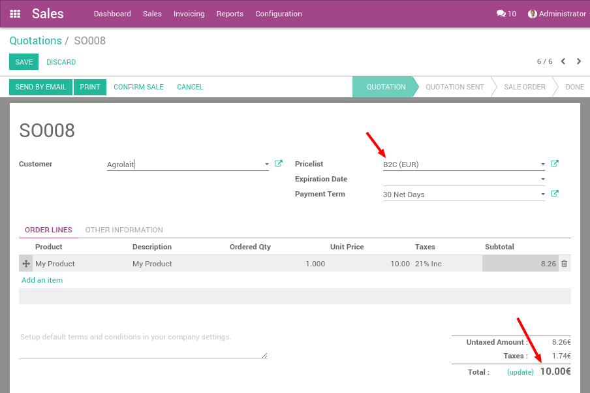The width and height of the screenshot is (590, 393).
Task: Switch to the OTHER INFORMATION tab
Action: click(x=124, y=230)
